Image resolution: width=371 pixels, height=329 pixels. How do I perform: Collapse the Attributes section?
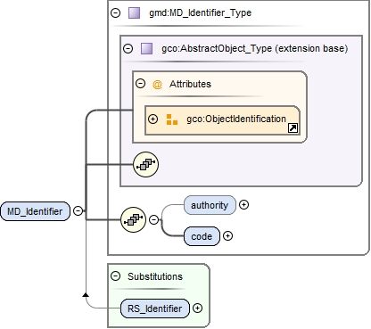[x=140, y=83]
